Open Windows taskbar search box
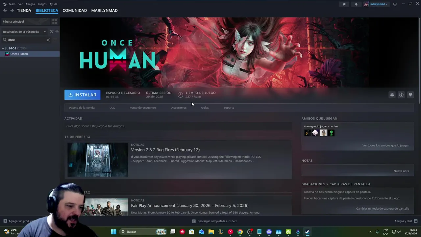Viewport: 421px width, 237px height. point(143,232)
